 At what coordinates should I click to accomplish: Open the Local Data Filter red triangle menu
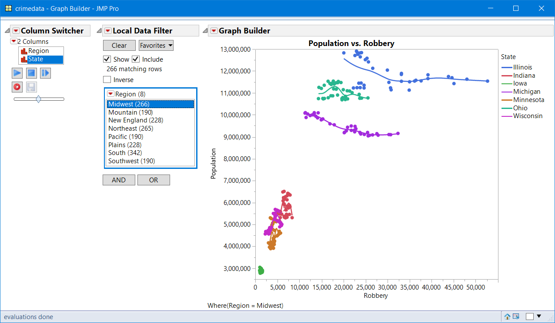pos(107,30)
